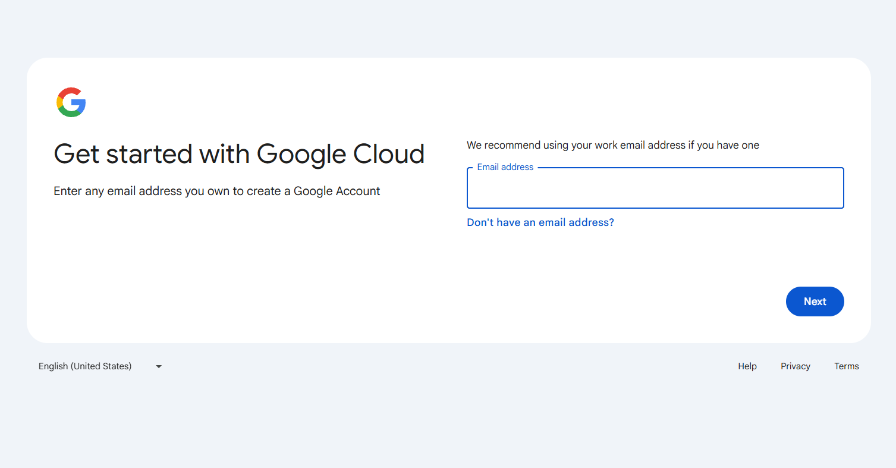Click empty card space left of Next button
The image size is (896, 468).
pyautogui.click(x=595, y=301)
